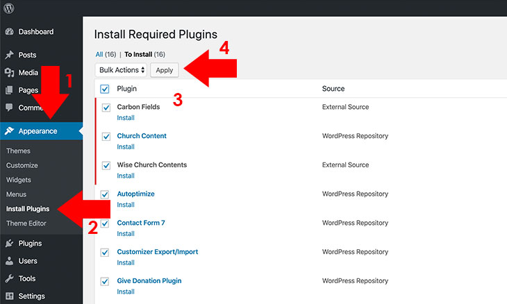Open the Contact Form 7 plugin link
507x304 pixels.
click(141, 223)
